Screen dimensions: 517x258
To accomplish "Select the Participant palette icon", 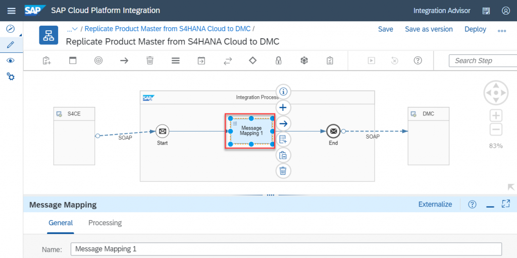I will [73, 60].
